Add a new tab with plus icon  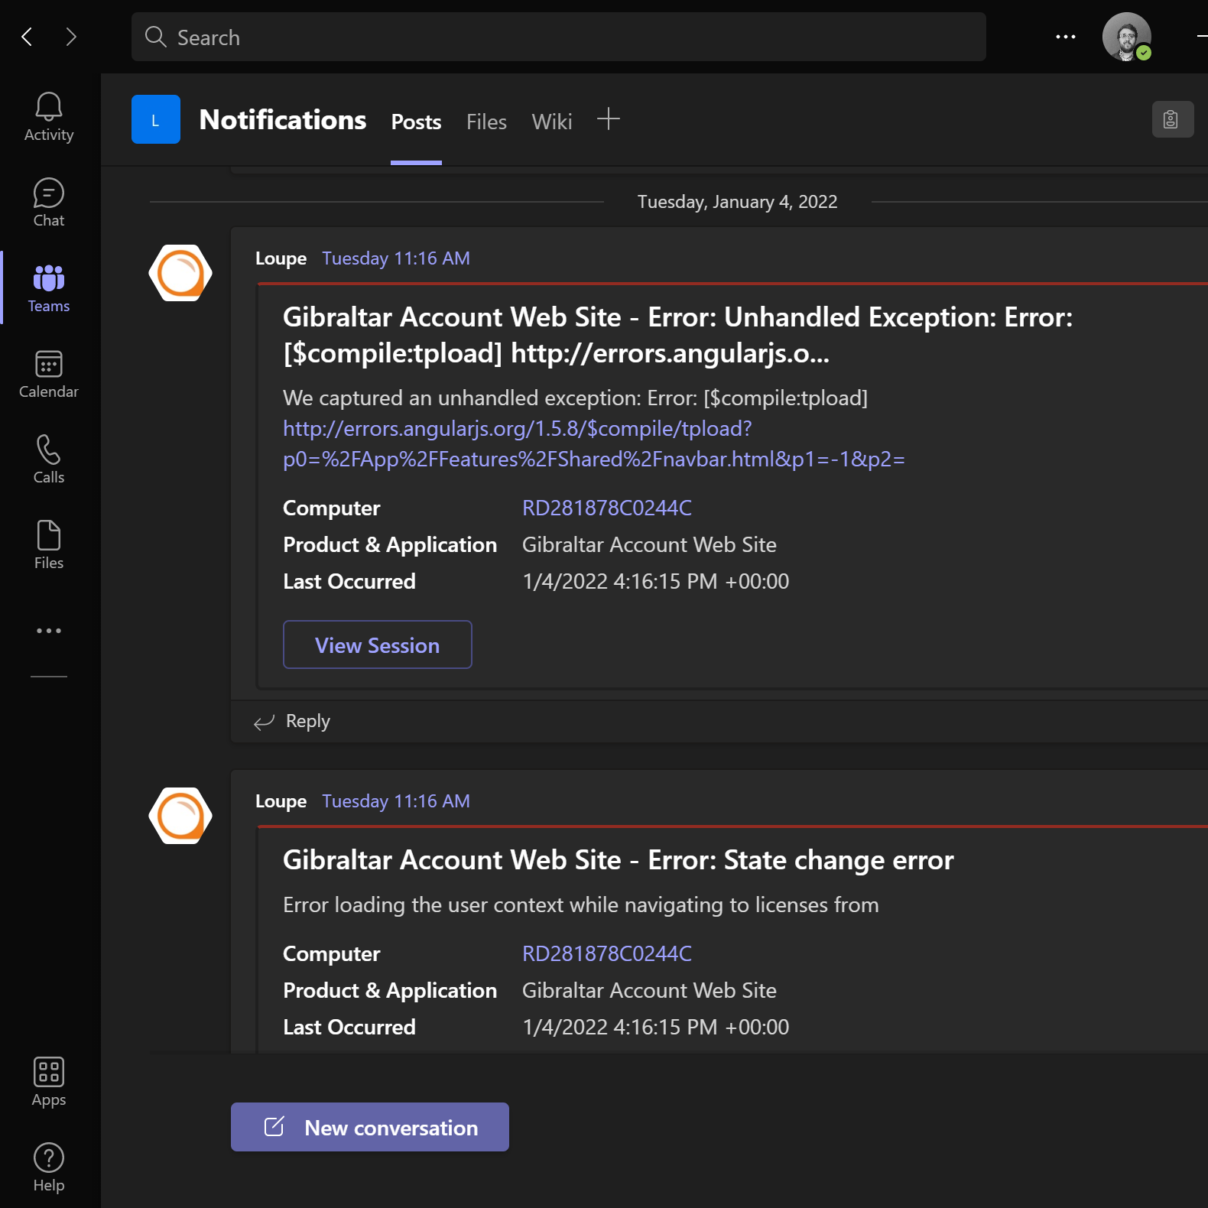609,119
